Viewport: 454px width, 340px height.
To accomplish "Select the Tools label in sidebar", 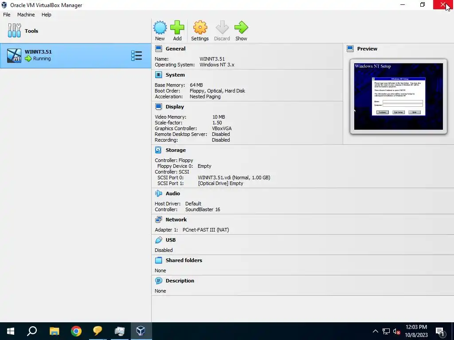I will (31, 31).
